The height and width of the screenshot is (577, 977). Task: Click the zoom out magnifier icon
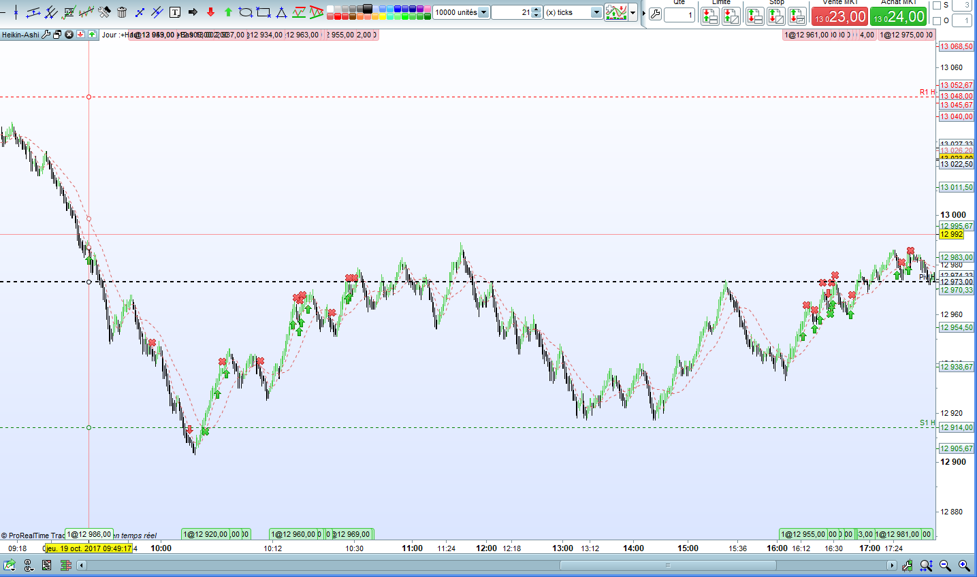945,565
